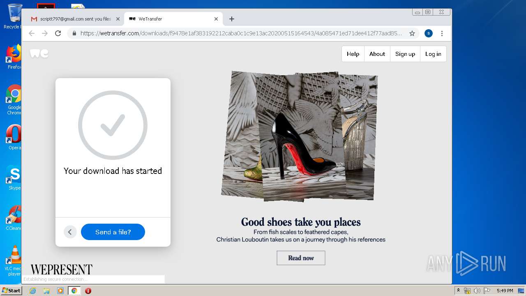526x296 pixels.
Task: Open a new browser tab
Action: (x=232, y=19)
